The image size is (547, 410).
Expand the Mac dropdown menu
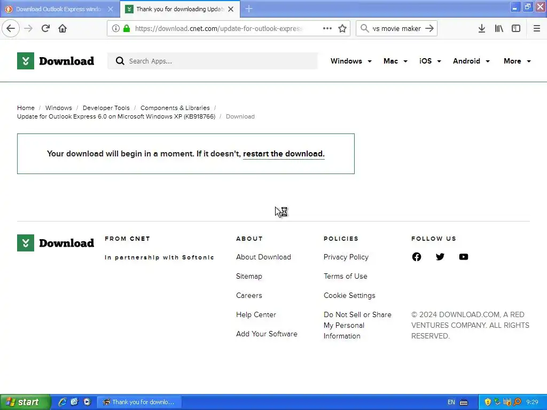click(x=395, y=61)
